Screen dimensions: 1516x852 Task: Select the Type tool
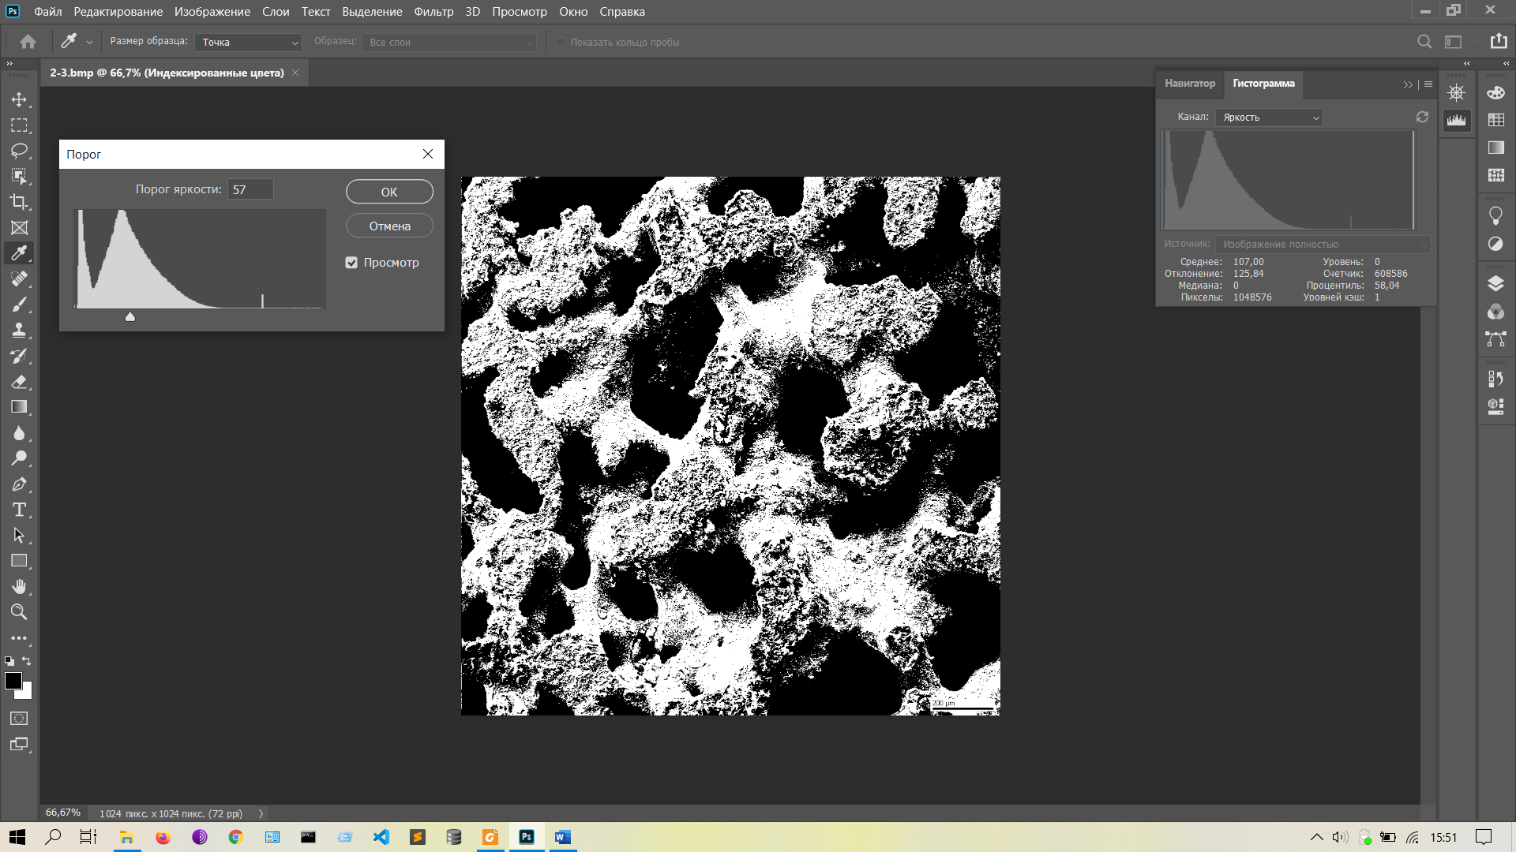click(19, 510)
